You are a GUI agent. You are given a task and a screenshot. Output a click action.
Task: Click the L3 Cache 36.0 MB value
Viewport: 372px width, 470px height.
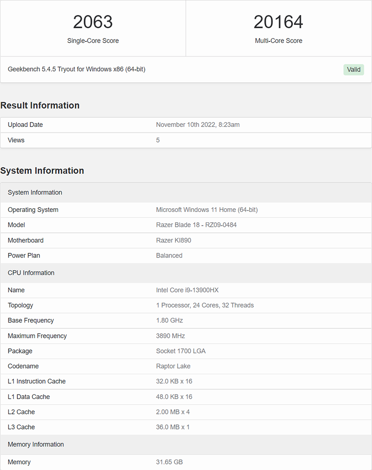(x=173, y=427)
